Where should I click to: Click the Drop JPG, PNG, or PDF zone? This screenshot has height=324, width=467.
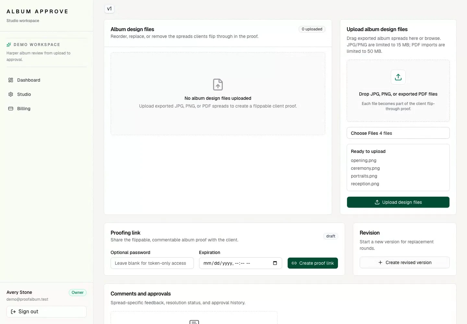(x=398, y=91)
